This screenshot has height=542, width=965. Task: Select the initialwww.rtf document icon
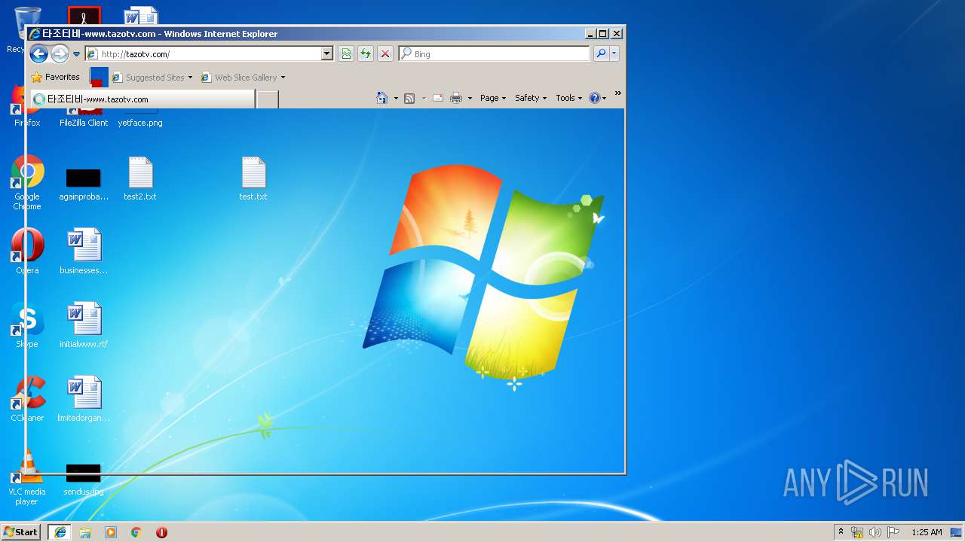pyautogui.click(x=84, y=325)
